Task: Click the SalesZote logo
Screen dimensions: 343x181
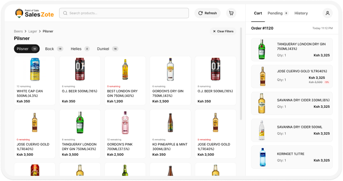Action: tap(34, 13)
